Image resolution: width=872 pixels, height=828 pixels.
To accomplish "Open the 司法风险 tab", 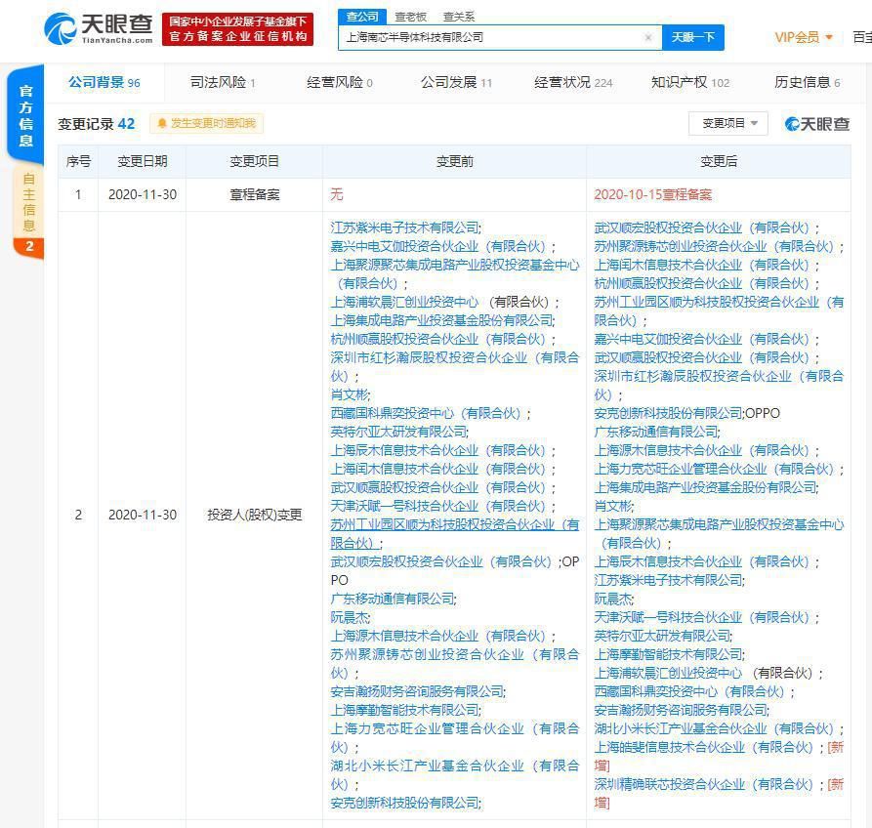I will pos(222,83).
